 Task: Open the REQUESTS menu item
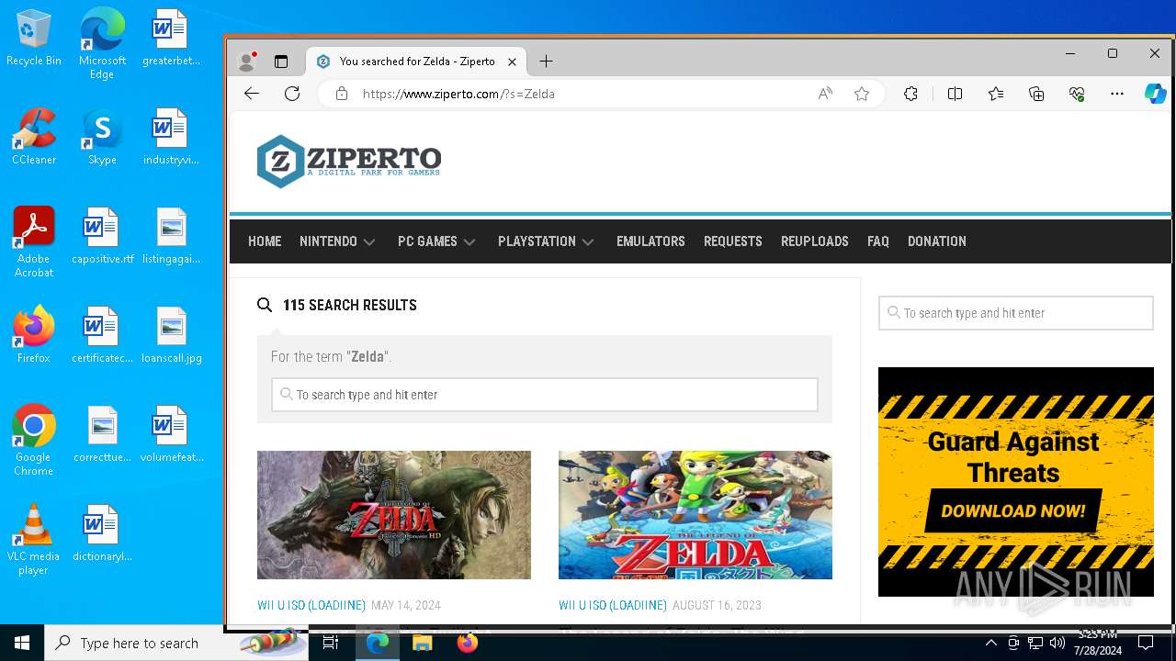[x=733, y=241]
